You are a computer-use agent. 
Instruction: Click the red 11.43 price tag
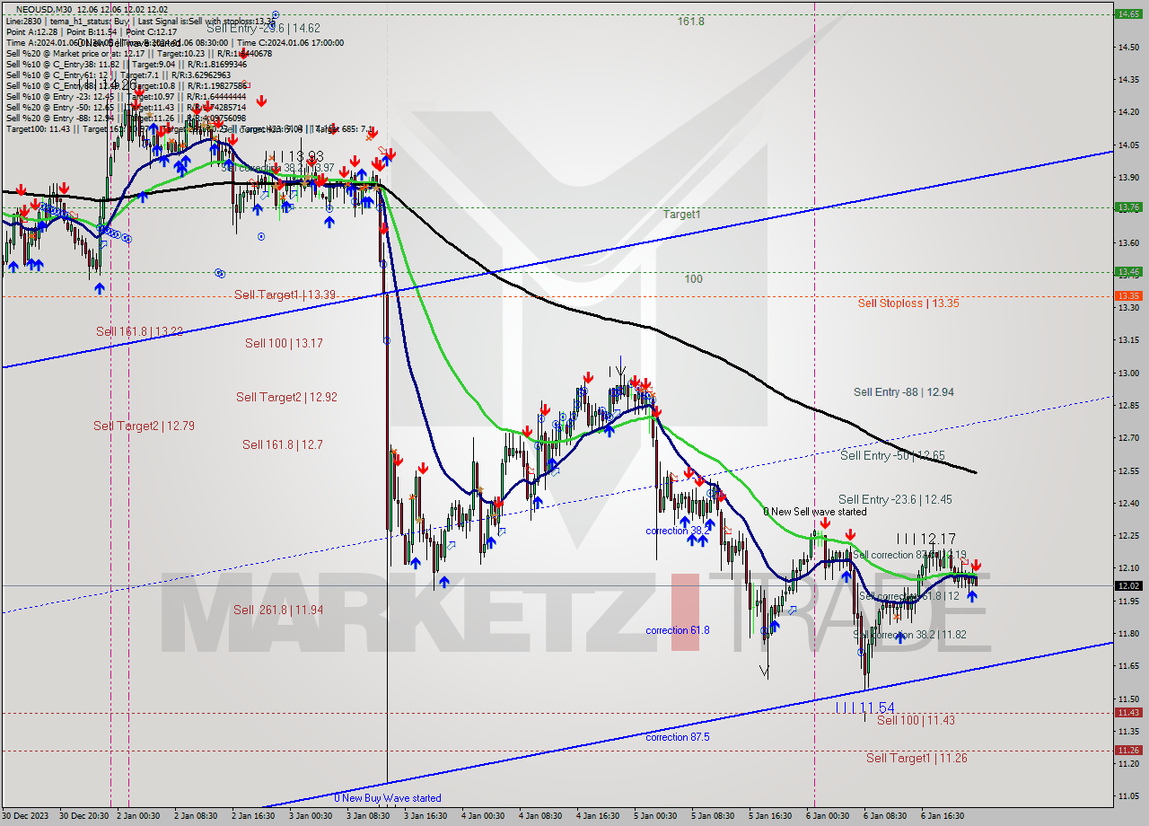pyautogui.click(x=1127, y=712)
